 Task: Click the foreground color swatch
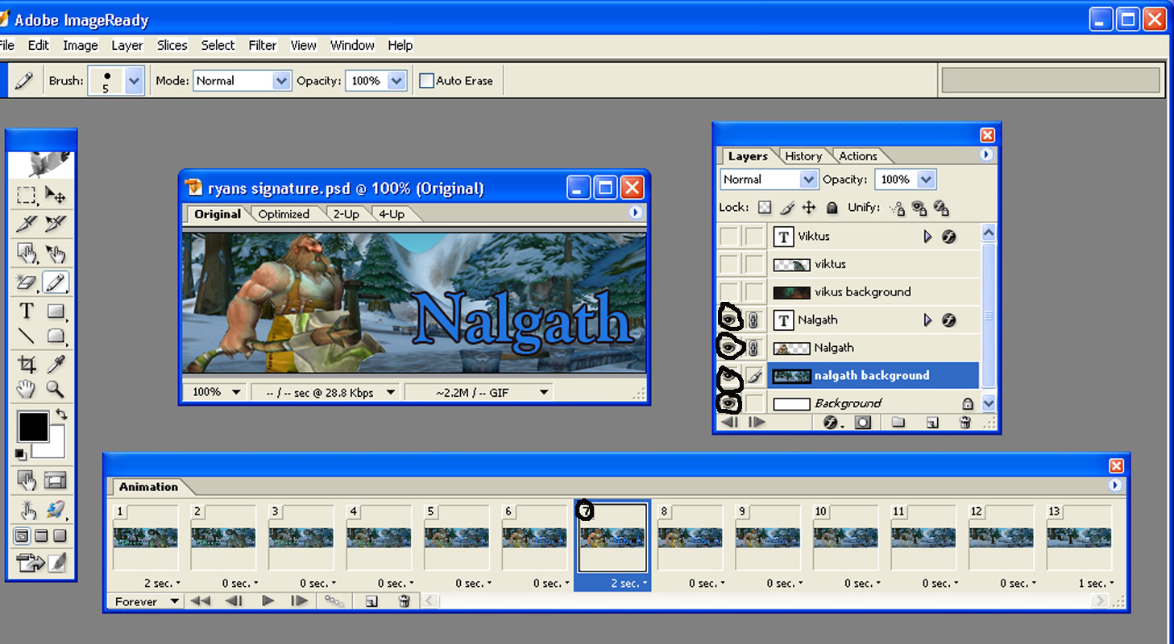pos(33,426)
